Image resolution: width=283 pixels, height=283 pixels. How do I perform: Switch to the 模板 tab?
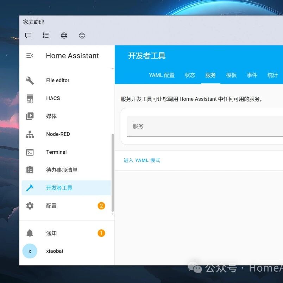click(231, 75)
